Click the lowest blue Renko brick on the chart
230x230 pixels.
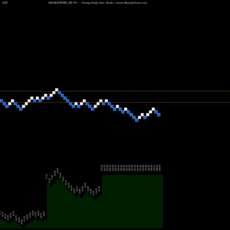(x=137, y=120)
